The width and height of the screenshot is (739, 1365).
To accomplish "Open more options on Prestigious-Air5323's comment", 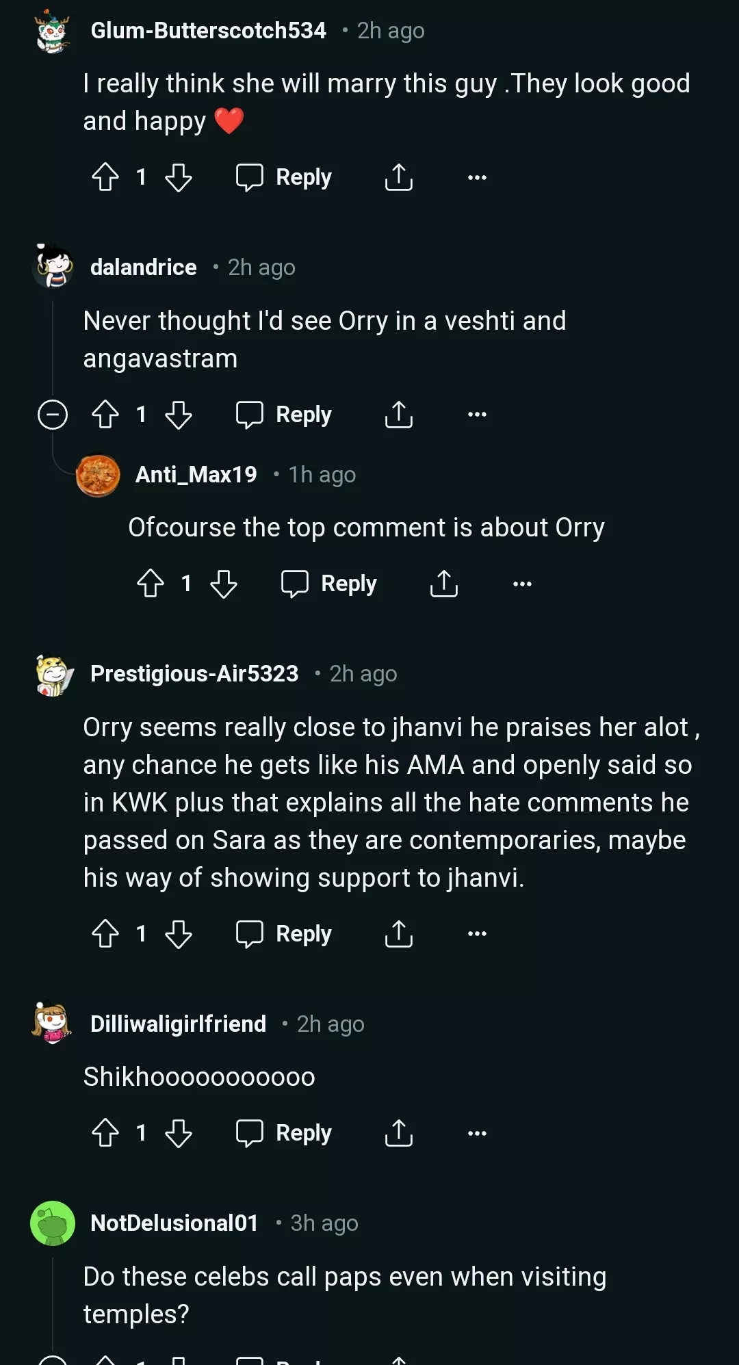I will point(477,934).
